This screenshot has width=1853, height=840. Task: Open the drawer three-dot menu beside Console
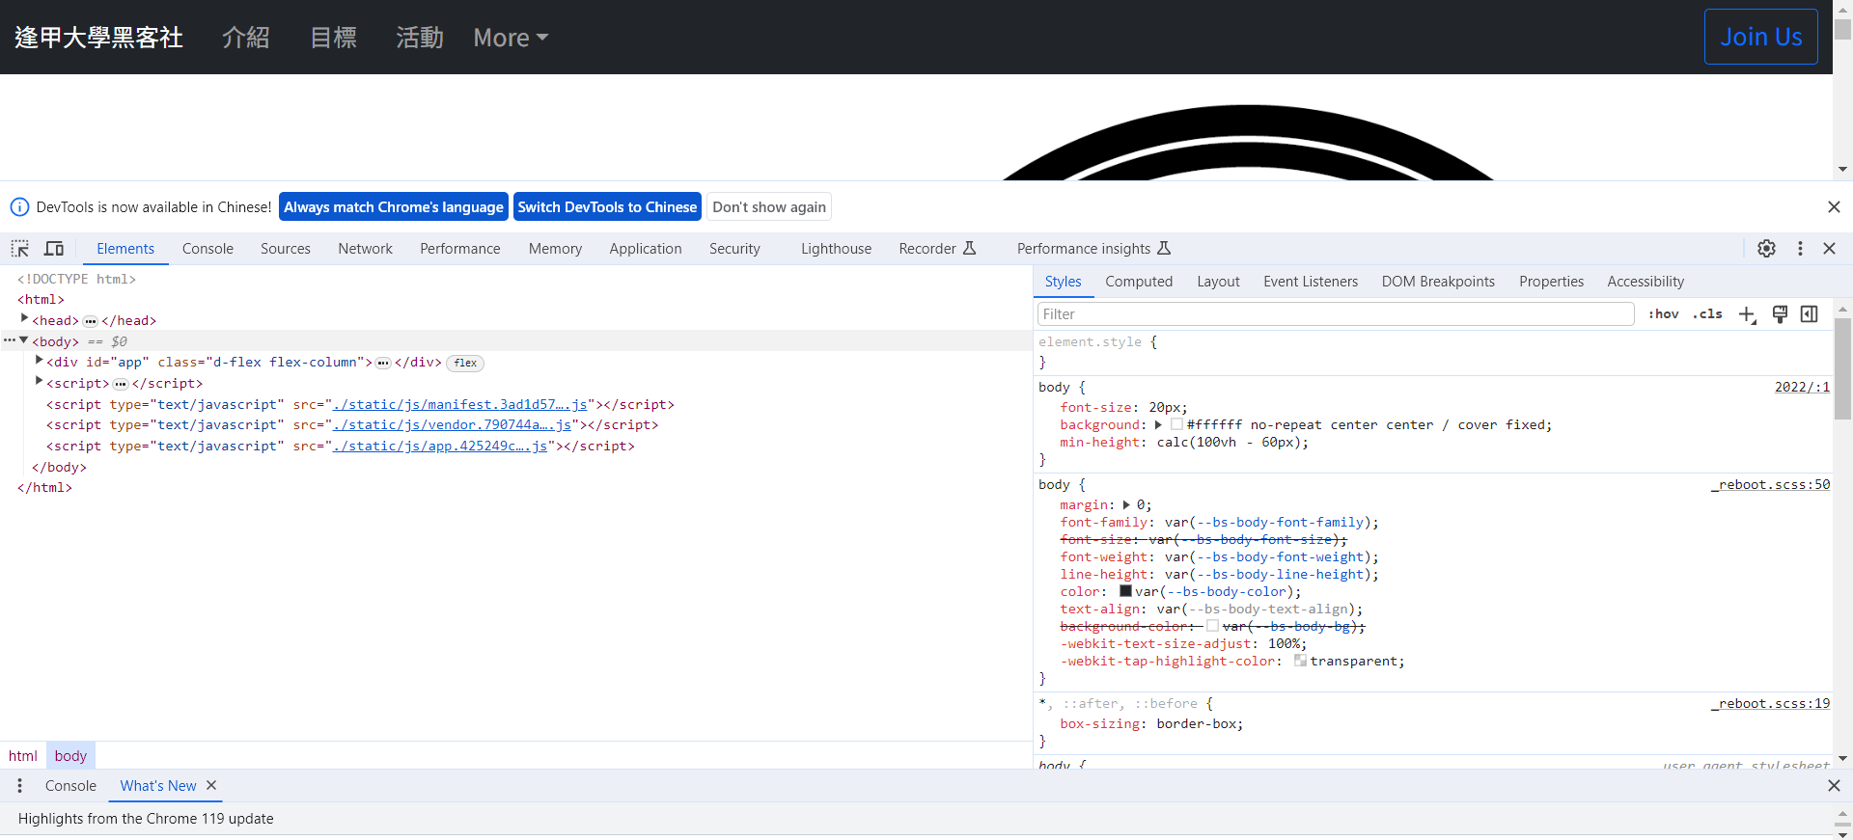(x=19, y=786)
